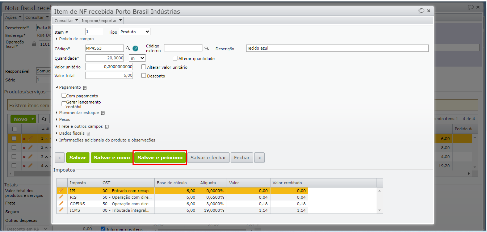This screenshot has height=232, width=487.
Task: Select checkbox of item row 3 in background
Action: pyautogui.click(x=14, y=157)
